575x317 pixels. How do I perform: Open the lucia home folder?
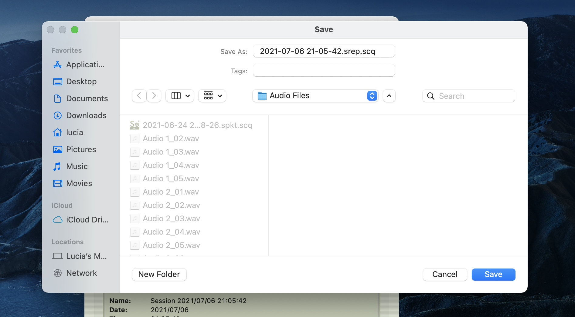tap(69, 132)
